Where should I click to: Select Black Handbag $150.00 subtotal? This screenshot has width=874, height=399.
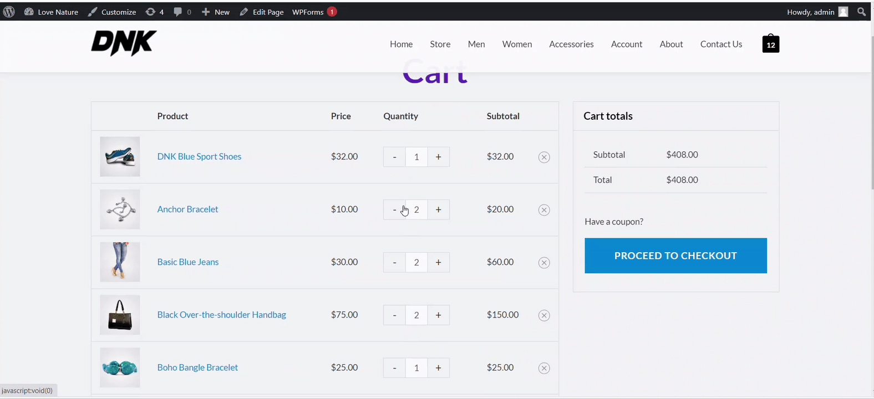503,314
